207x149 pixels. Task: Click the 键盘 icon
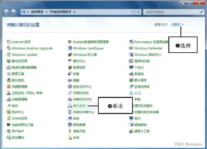coord(70,80)
